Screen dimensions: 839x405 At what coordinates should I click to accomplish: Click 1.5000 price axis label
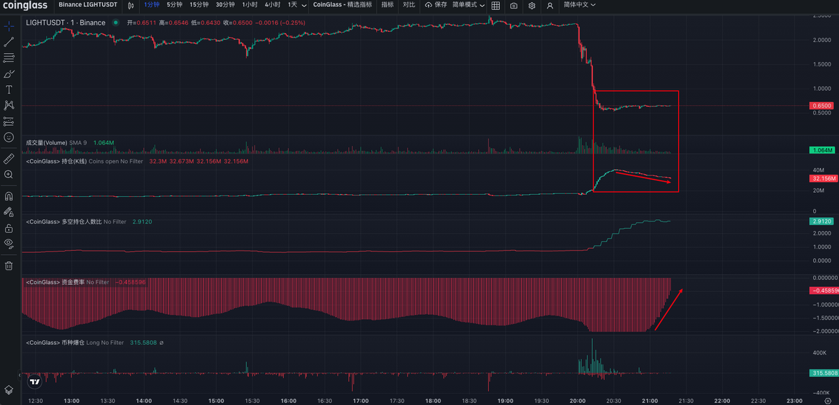coord(822,64)
